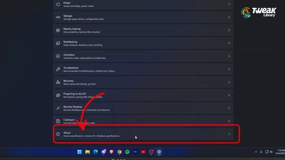285x160 pixels.
Task: Click the Power row icon
Action: point(58,4)
